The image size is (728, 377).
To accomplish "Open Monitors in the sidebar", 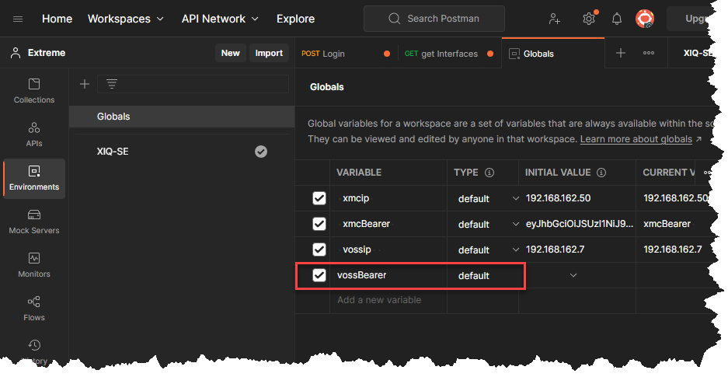I will click(34, 266).
